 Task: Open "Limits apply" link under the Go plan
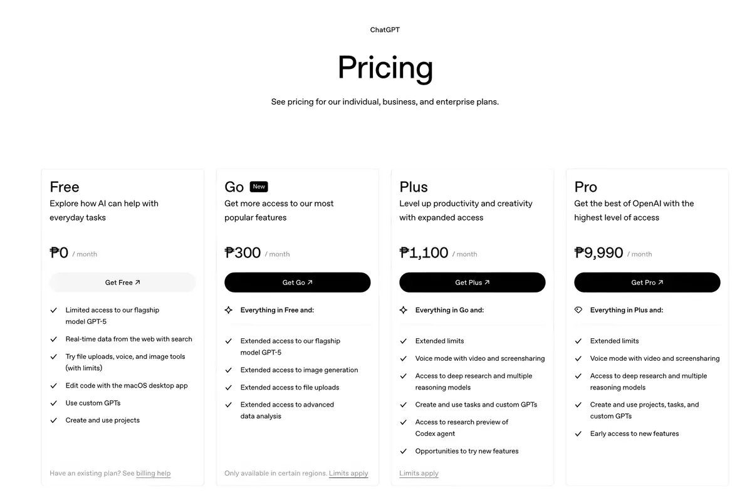click(348, 473)
